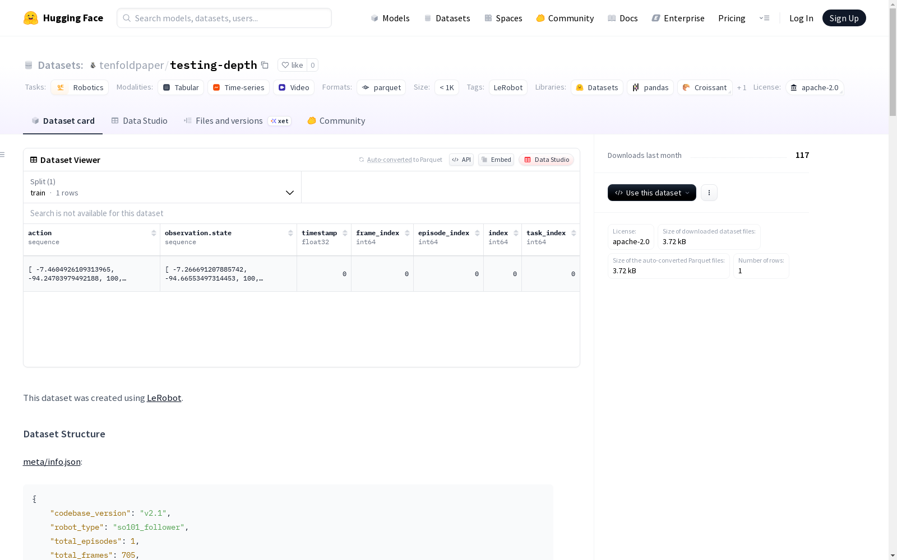Click the left sidebar table-of-contents icon
The image size is (897, 560).
tap(3, 155)
